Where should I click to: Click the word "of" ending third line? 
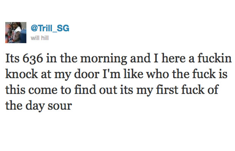point(213,90)
